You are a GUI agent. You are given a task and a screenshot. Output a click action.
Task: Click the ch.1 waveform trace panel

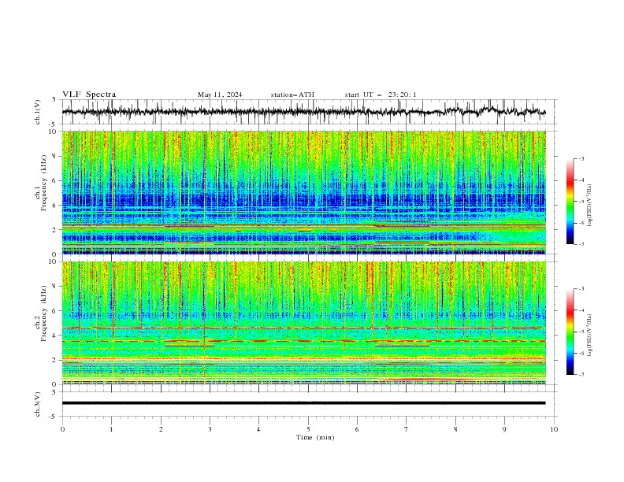[x=310, y=112]
